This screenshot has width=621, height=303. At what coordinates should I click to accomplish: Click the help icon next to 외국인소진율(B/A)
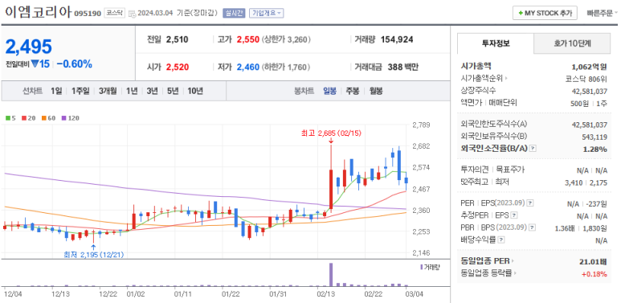tap(533, 149)
